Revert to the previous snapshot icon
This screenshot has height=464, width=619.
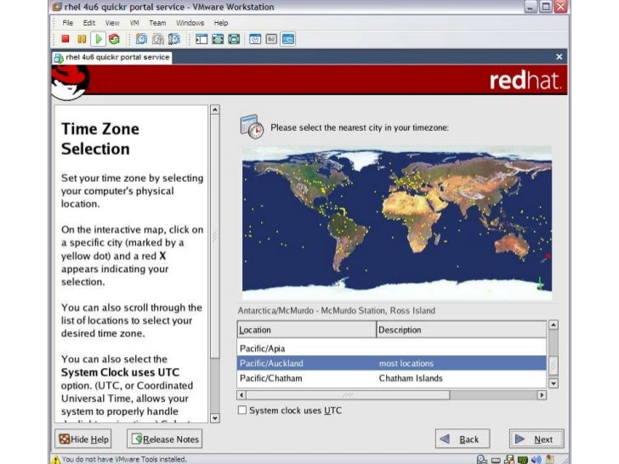tap(157, 39)
